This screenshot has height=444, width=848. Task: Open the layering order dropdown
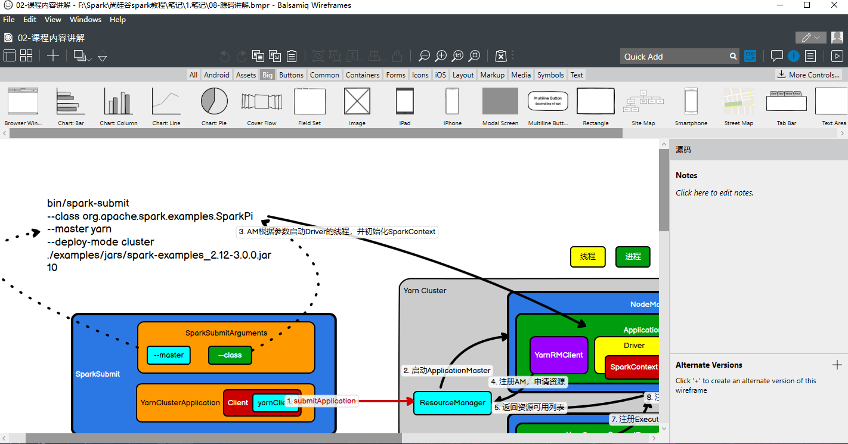tap(354, 56)
